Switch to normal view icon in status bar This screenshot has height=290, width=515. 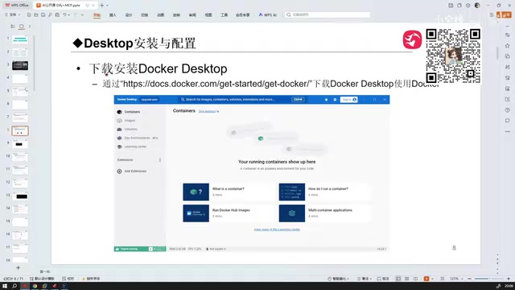(398, 279)
